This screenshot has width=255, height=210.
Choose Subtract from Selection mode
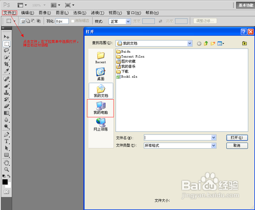(x=33, y=21)
